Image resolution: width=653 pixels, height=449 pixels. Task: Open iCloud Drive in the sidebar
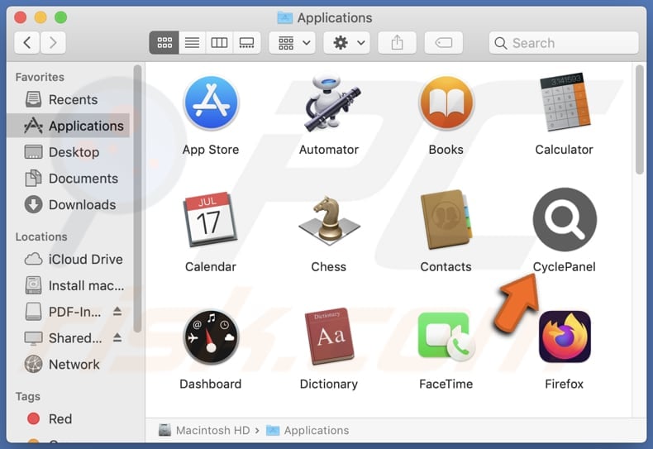click(69, 259)
